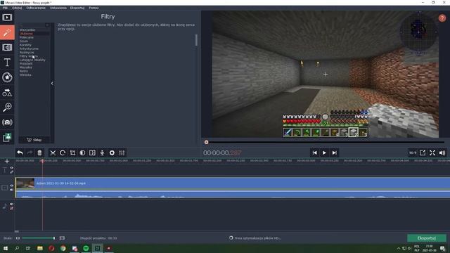450x253 pixels.
Task: Select the Filters magic wand tool
Action: (7, 32)
